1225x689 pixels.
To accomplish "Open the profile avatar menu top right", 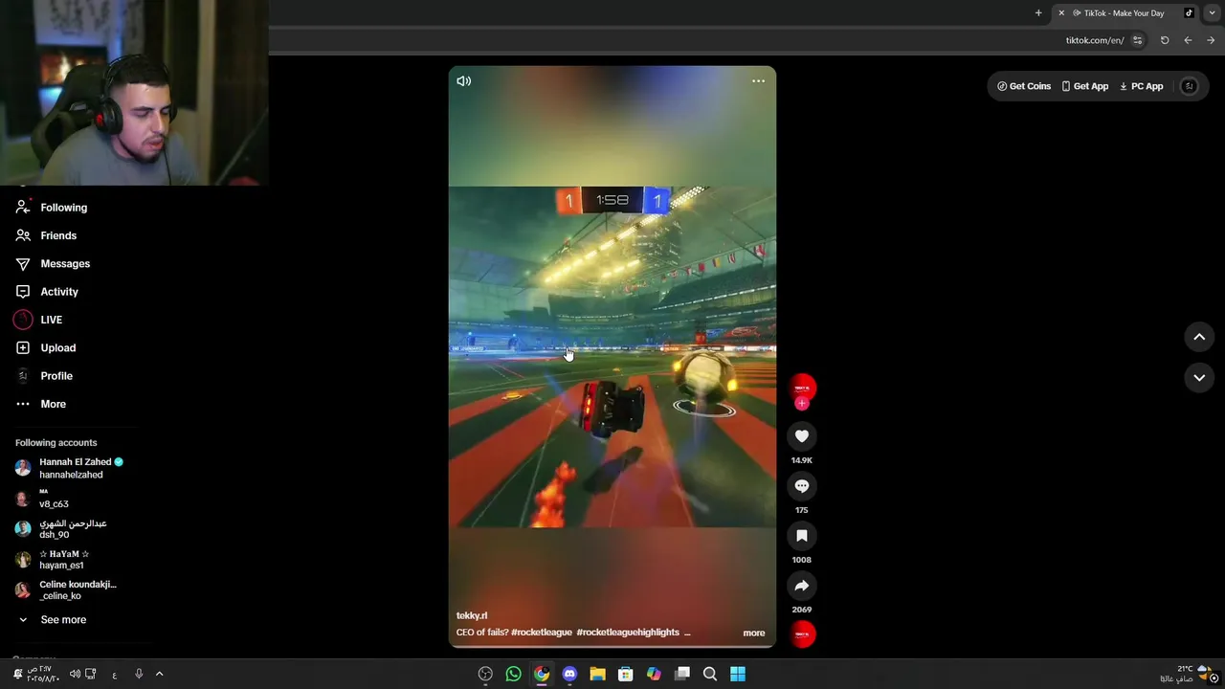I will (x=1189, y=86).
